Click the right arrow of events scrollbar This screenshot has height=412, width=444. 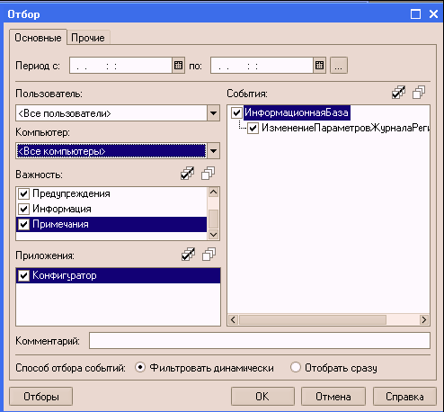click(x=424, y=320)
